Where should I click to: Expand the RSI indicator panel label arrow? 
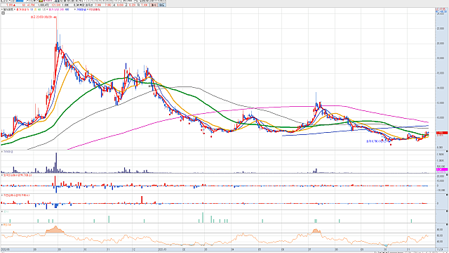[x=2, y=225]
